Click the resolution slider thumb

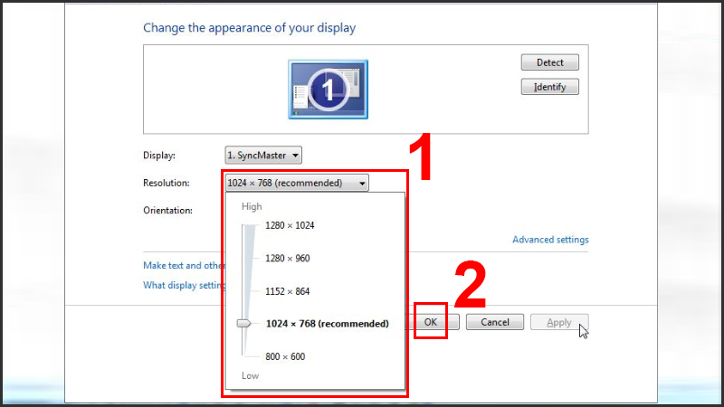[x=243, y=323]
